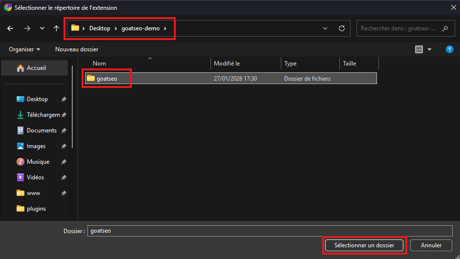Click the blue help question mark icon

[x=450, y=49]
